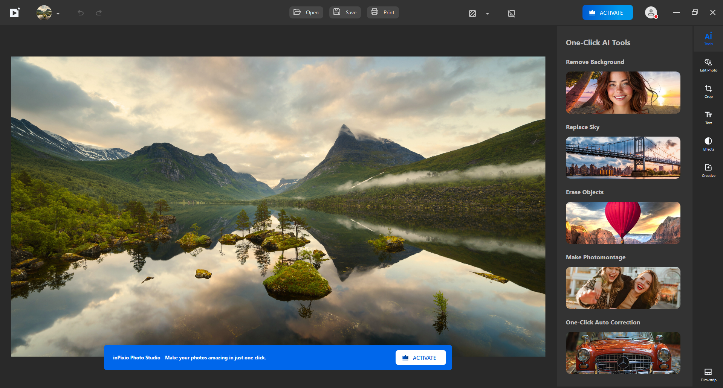The image size is (723, 388).
Task: Select the Edit Photo sidebar icon
Action: (708, 65)
